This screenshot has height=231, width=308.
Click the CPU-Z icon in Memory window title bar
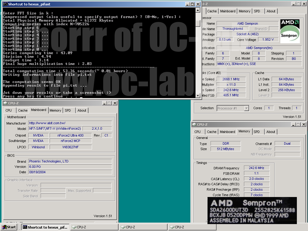194,124
